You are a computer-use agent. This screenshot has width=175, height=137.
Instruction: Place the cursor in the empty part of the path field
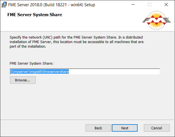coord(114,71)
